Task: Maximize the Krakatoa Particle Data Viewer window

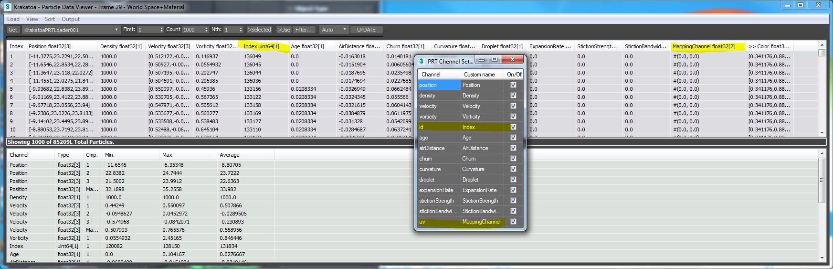Action: [801, 5]
